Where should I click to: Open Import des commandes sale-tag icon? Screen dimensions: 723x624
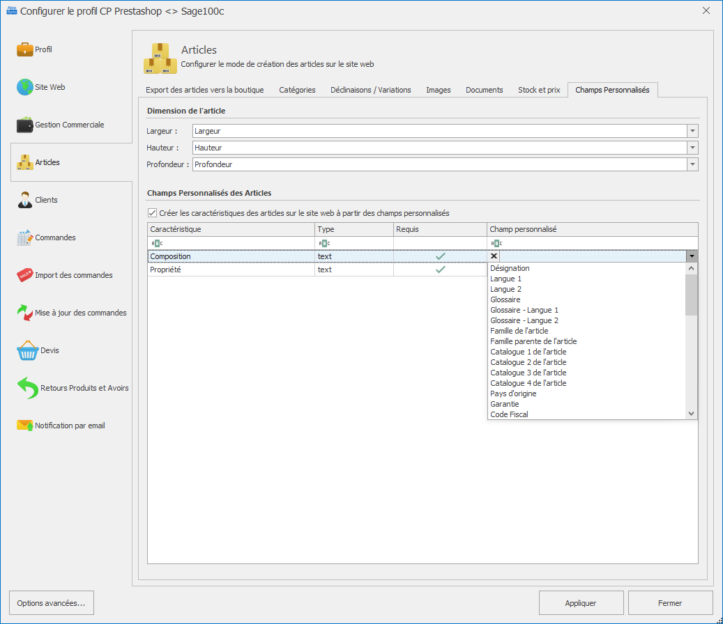click(x=25, y=275)
